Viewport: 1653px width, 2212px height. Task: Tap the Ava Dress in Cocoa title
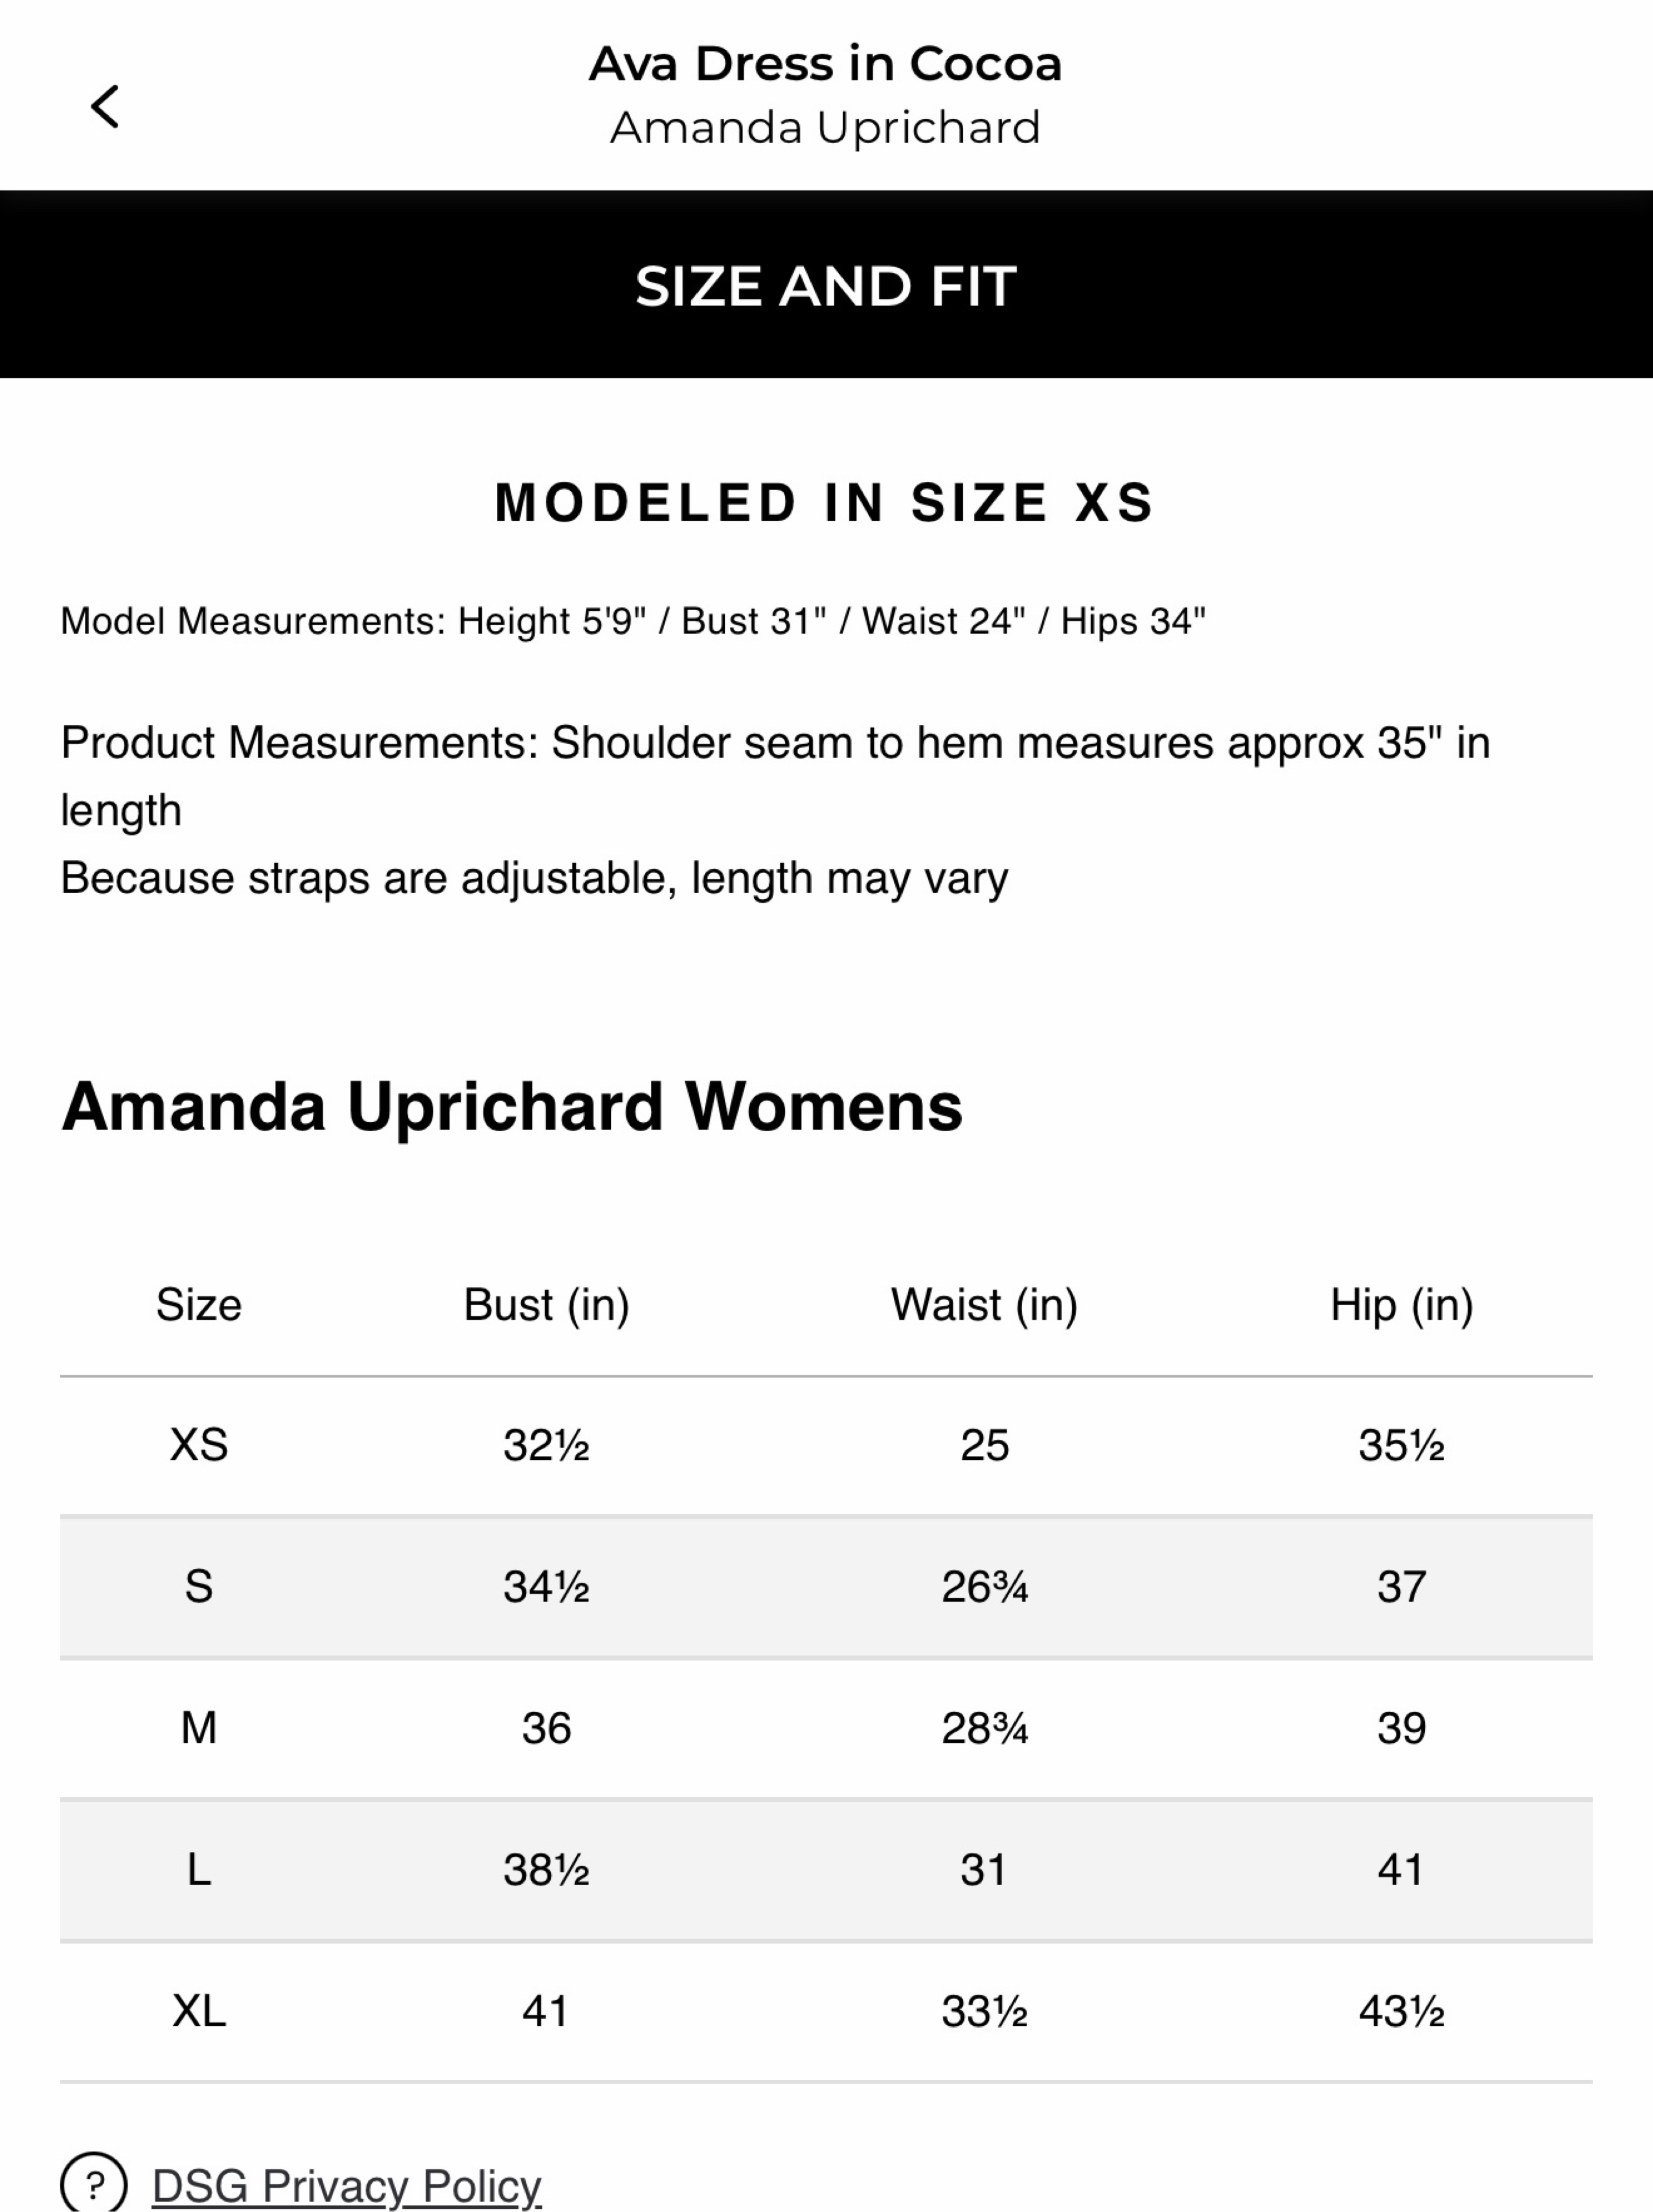825,64
